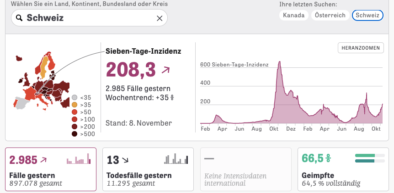
Task: Clear the Schweiz search field
Action: tap(160, 18)
